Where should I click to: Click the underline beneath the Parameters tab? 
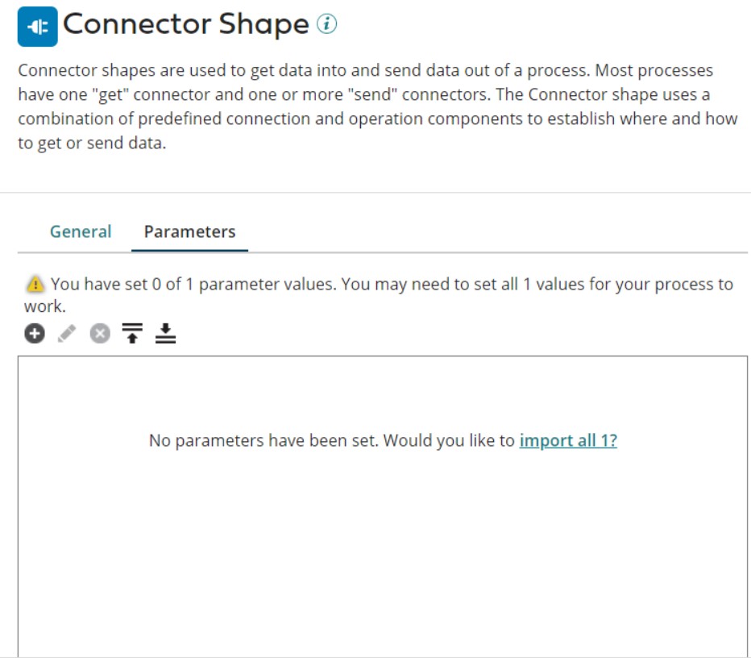point(189,251)
